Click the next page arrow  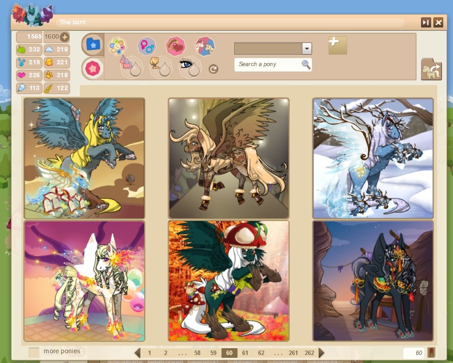point(322,353)
